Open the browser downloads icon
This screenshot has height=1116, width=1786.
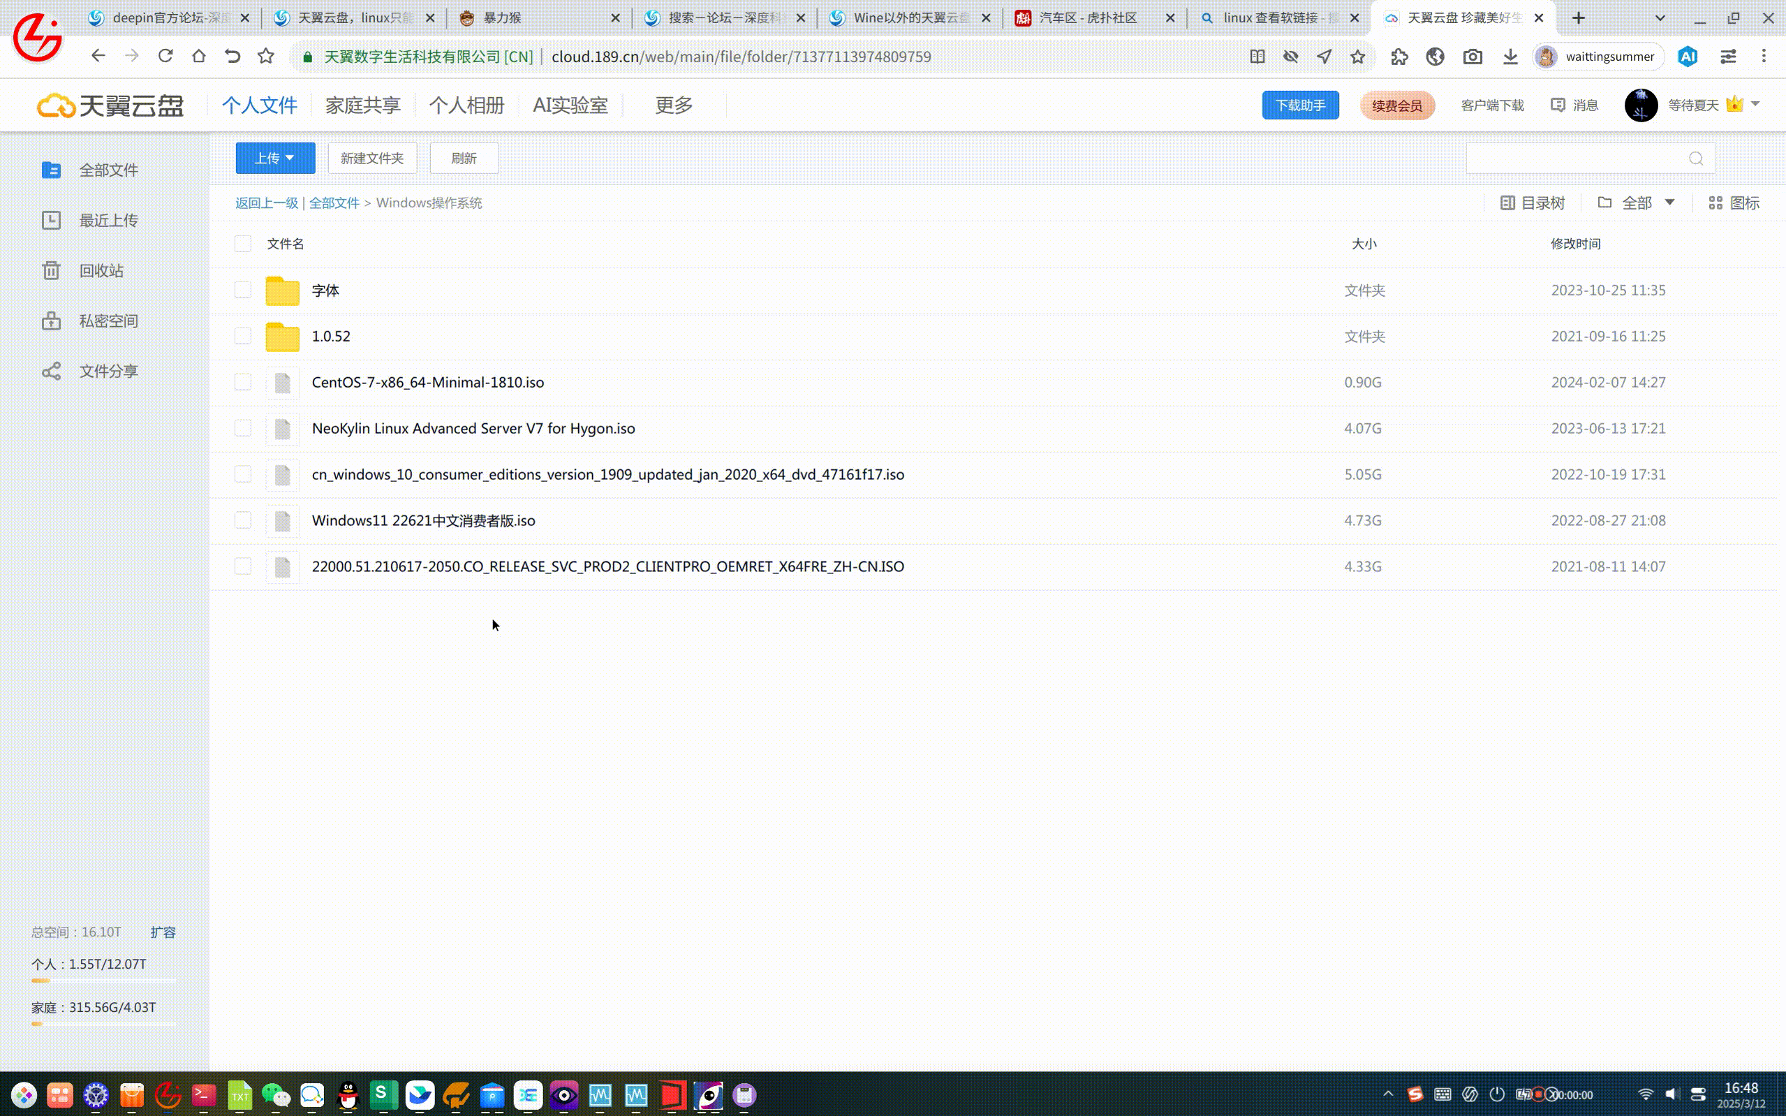coord(1510,56)
